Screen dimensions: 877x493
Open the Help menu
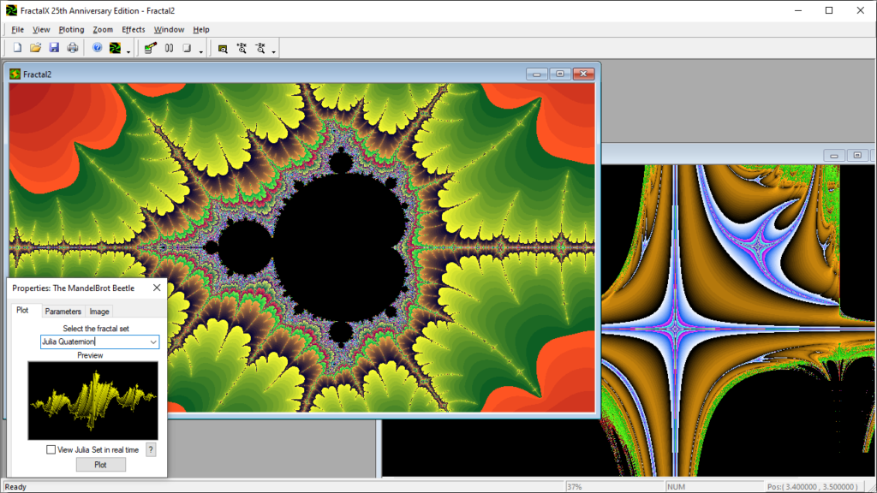(x=200, y=30)
